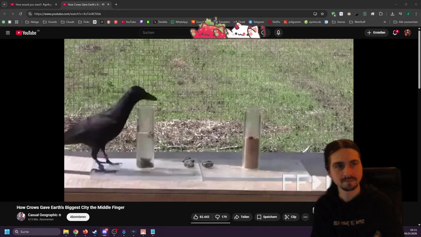Screen dimensions: 421x237
Task: Open Alle Lesezeichen folder
Action: coord(406,22)
